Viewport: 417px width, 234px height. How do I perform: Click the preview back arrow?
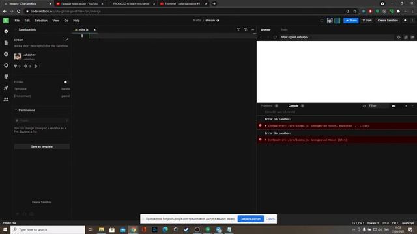click(261, 38)
